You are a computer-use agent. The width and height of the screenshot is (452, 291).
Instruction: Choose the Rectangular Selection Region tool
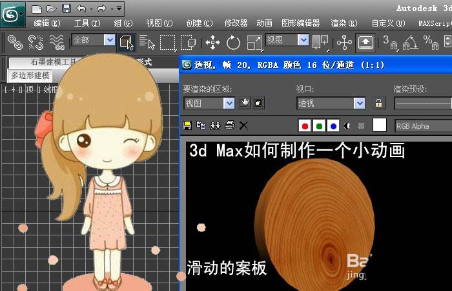click(x=168, y=43)
